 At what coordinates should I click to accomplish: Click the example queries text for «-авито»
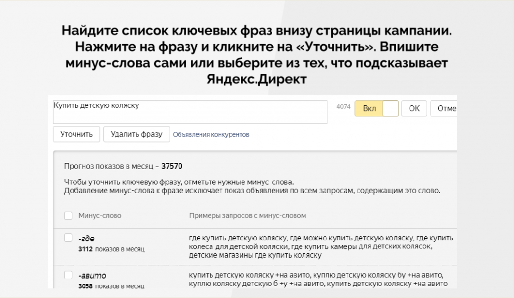318,280
